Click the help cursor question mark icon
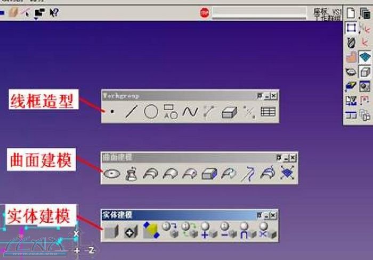Image resolution: width=373 pixels, height=260 pixels. pyautogui.click(x=54, y=13)
